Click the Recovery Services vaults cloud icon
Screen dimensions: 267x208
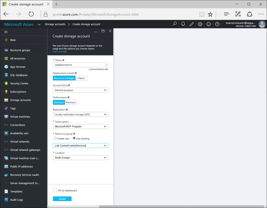coord(6,175)
